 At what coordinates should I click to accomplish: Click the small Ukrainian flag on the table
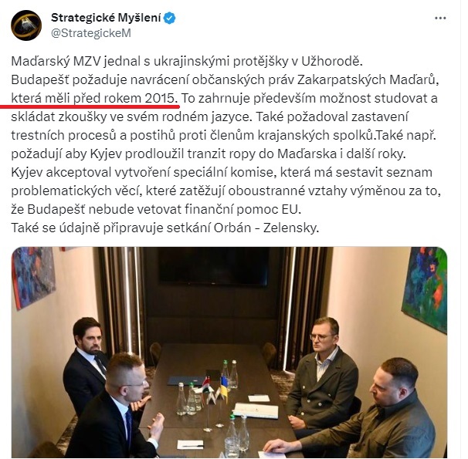pos(223,387)
